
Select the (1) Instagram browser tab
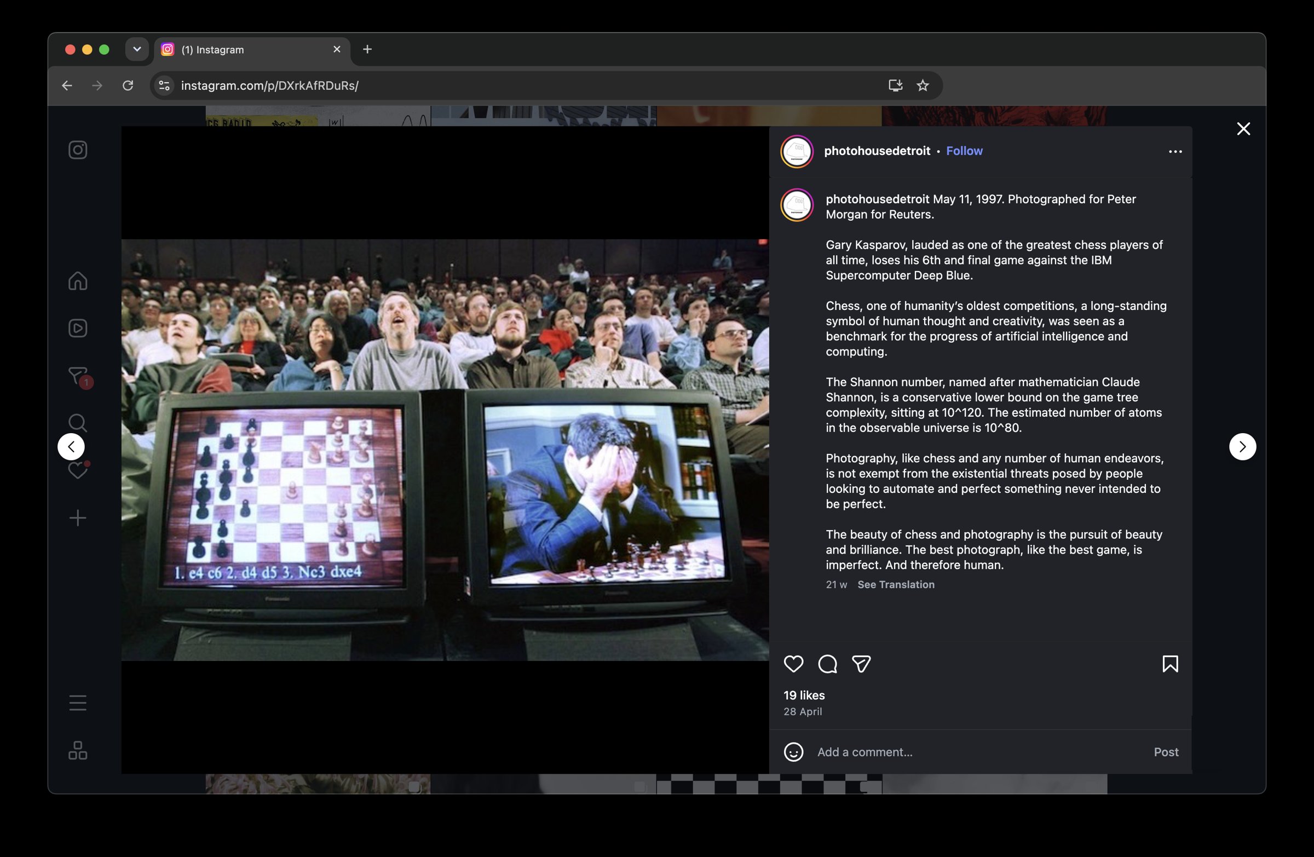tap(252, 50)
